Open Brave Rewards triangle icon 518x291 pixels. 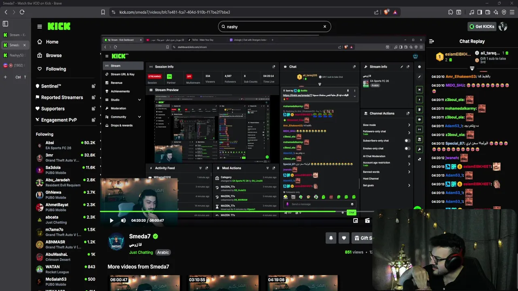(395, 12)
